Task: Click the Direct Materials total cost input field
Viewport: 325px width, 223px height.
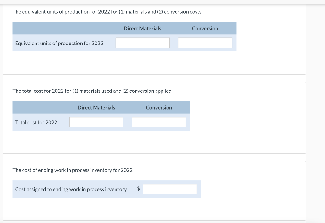Action: click(x=96, y=122)
